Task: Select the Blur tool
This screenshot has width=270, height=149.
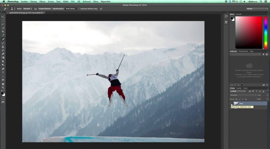Action: pyautogui.click(x=3, y=62)
